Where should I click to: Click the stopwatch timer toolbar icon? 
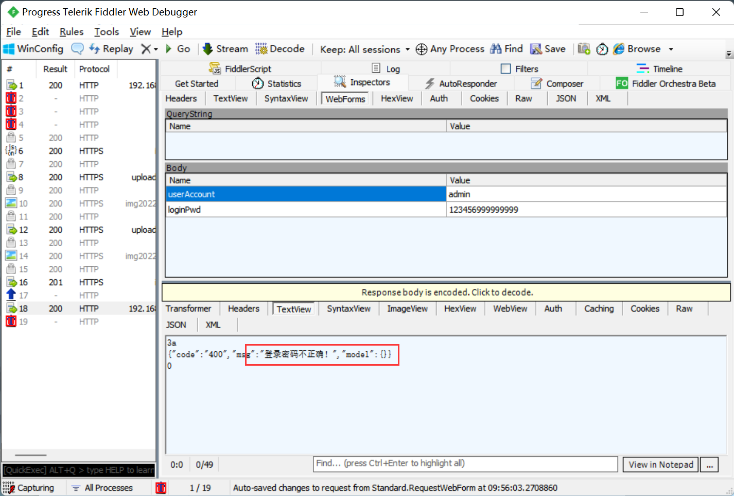pos(602,49)
